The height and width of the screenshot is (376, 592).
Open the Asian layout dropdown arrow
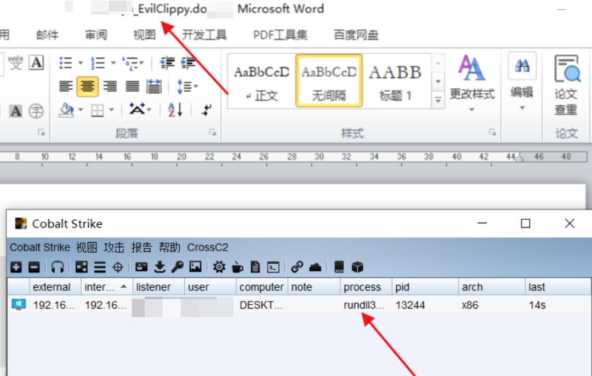click(150, 110)
